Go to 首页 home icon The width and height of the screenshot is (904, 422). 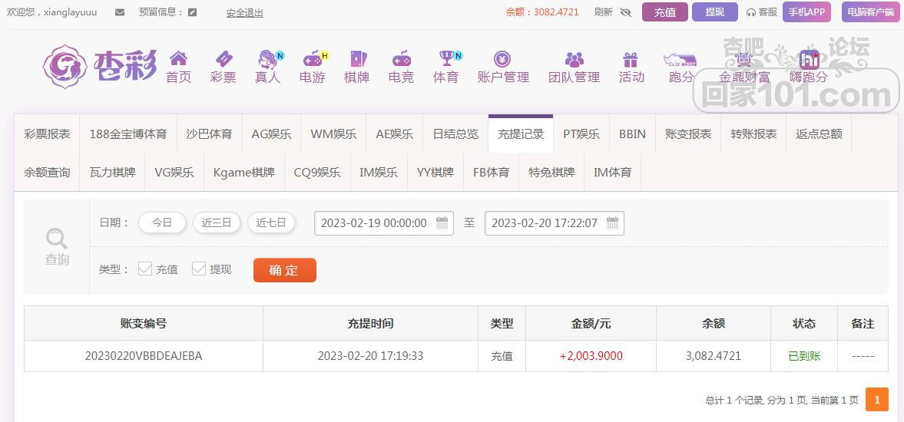tap(178, 58)
